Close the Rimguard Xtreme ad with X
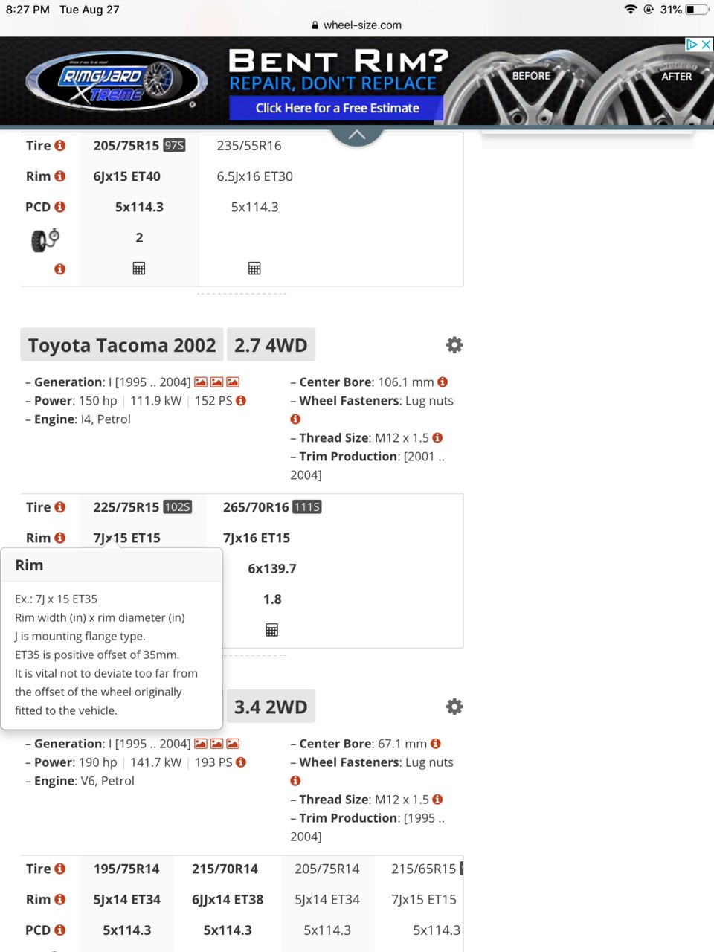 707,45
